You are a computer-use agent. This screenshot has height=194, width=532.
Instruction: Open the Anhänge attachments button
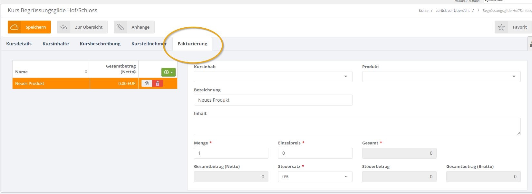click(x=134, y=27)
